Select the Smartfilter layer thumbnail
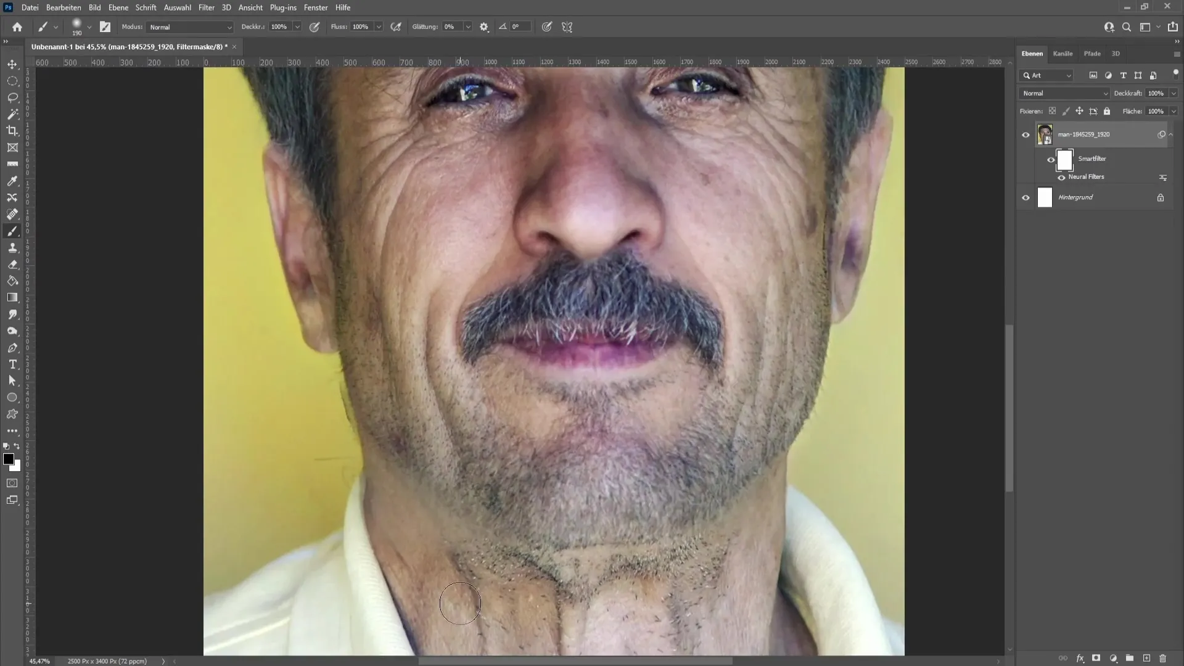This screenshot has width=1184, height=666. click(x=1065, y=158)
